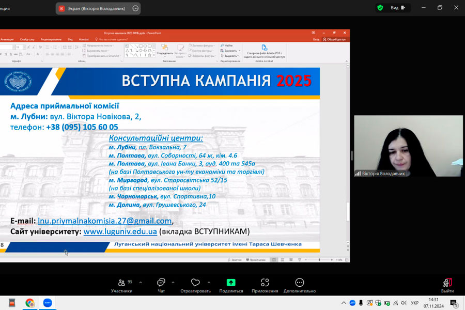This screenshot has width=465, height=310.
Task: Open the Participants (Учасники) panel
Action: 121,284
